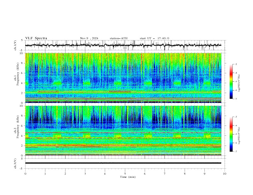Click the 'VLF Spectra' title text
The width and height of the screenshot is (253, 195).
coord(36,38)
